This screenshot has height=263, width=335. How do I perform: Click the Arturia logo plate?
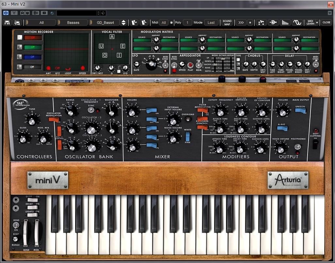pos(288,180)
